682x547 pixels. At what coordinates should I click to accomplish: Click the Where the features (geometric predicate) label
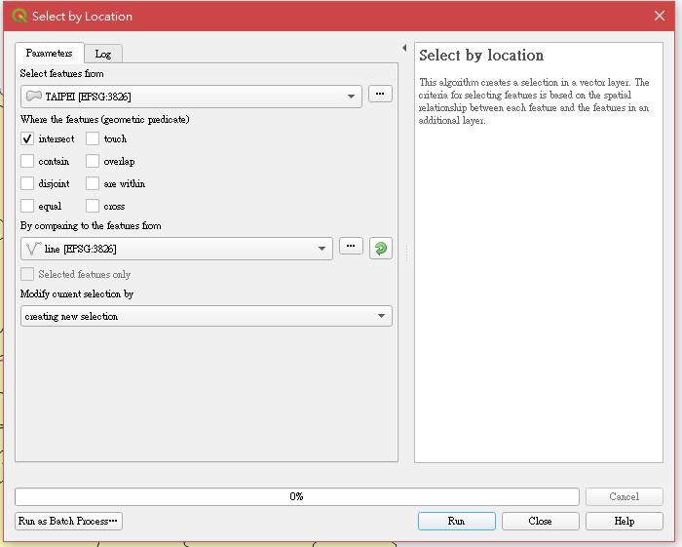pyautogui.click(x=105, y=119)
